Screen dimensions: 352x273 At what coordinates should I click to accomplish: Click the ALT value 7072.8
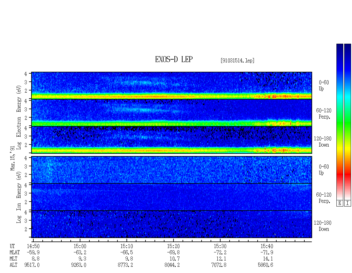coord(219,265)
